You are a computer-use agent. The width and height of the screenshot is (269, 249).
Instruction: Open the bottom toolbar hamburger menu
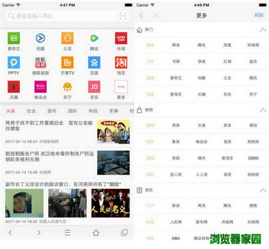tap(67, 232)
